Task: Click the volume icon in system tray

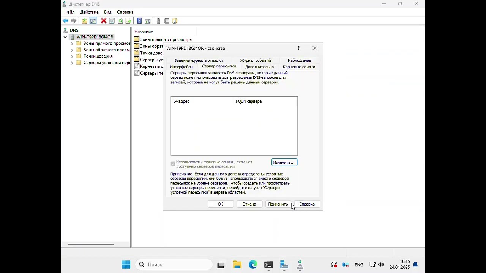Action: coord(381,265)
